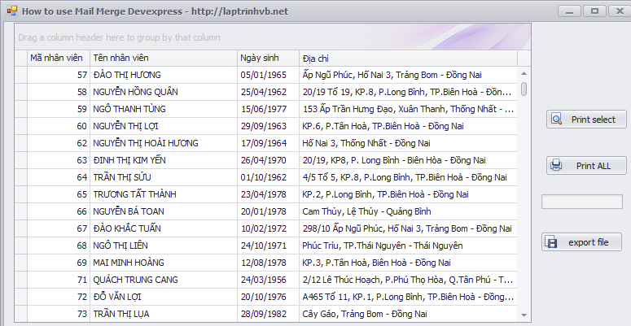
Task: Select the cell 'NGÔ THỊ LIÊN'
Action: [x=164, y=246]
